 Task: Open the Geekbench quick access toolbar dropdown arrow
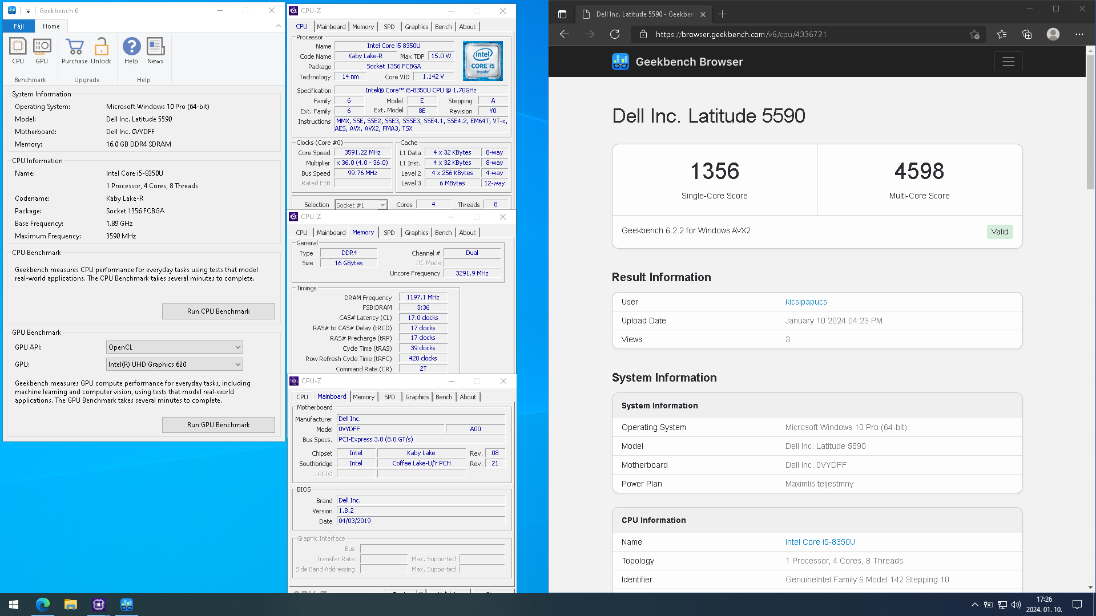point(28,11)
